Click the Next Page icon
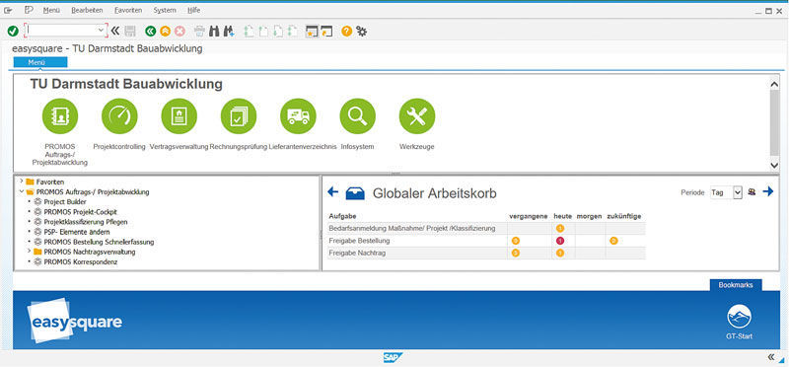The height and width of the screenshot is (367, 789). click(278, 32)
